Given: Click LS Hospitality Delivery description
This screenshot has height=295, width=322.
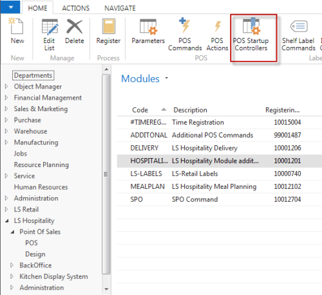Looking at the screenshot, I should click(205, 148).
